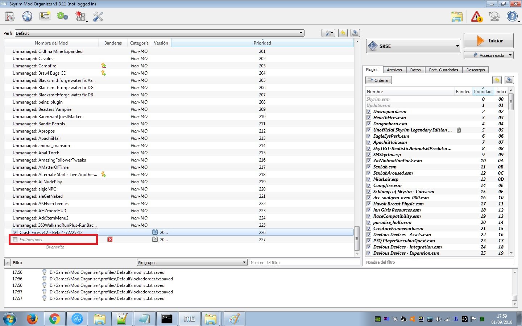The image size is (522, 326).
Task: Switch to the Plugins tab
Action: point(372,70)
